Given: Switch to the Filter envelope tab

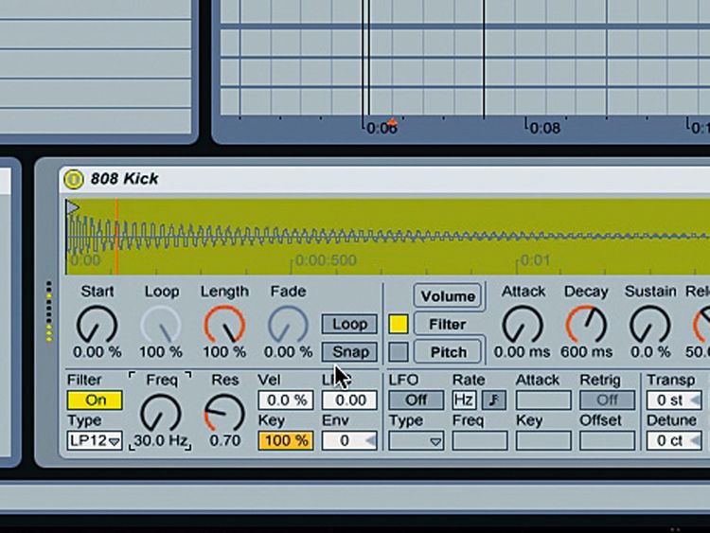Looking at the screenshot, I should (x=448, y=324).
